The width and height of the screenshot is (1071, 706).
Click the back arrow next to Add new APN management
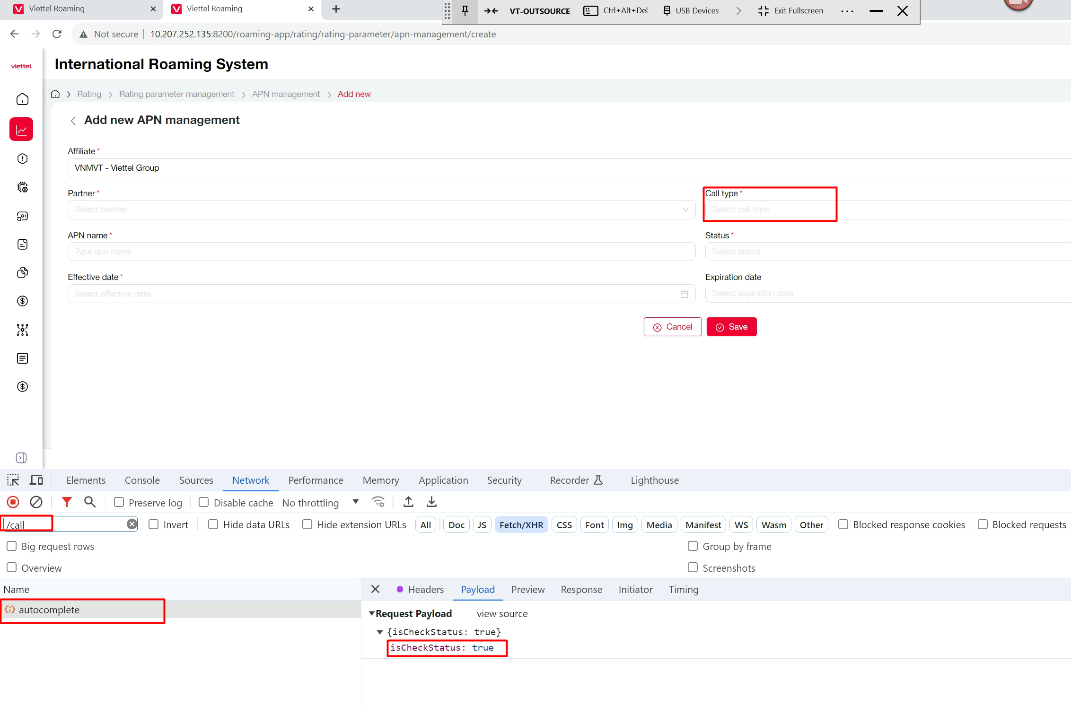(x=73, y=121)
